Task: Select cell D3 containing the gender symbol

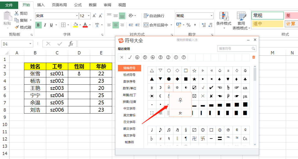Action: pyautogui.click(x=79, y=74)
